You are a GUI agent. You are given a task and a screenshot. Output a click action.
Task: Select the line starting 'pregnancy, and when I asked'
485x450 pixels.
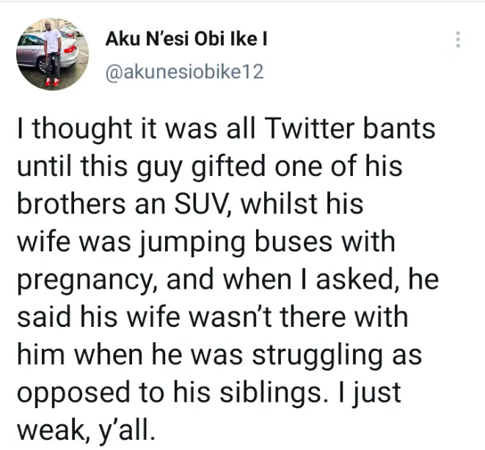point(228,280)
